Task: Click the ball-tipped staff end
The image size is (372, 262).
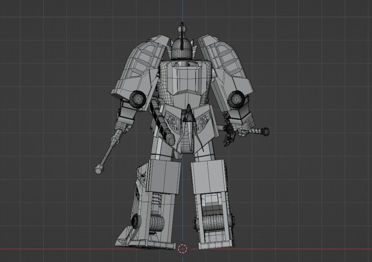Action: [99, 169]
